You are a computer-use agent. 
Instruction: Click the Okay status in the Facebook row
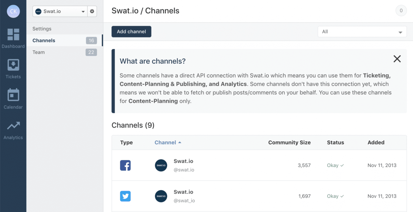click(x=336, y=166)
